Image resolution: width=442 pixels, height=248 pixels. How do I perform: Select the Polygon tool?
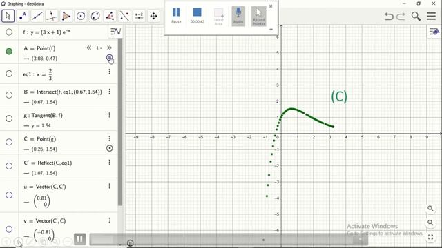coord(66,16)
